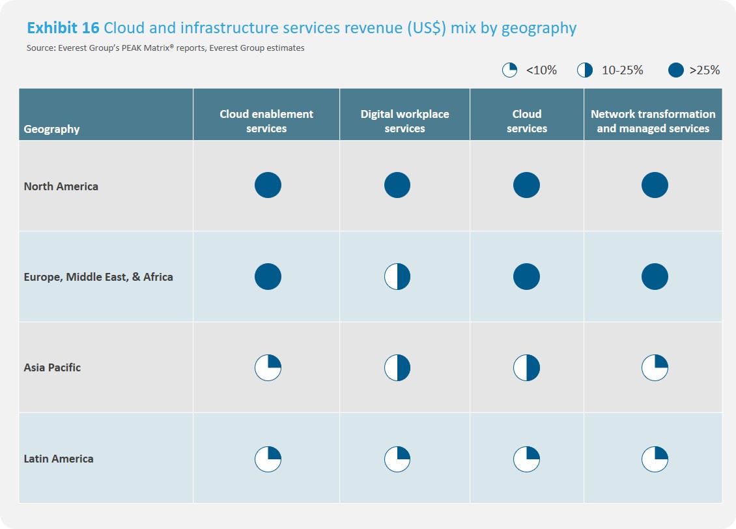Click North America Cloud enablement full circle

(268, 186)
